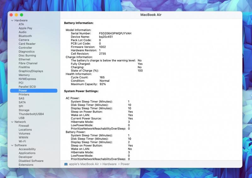Select the Camera item
252x178 pixels.
click(24, 40)
